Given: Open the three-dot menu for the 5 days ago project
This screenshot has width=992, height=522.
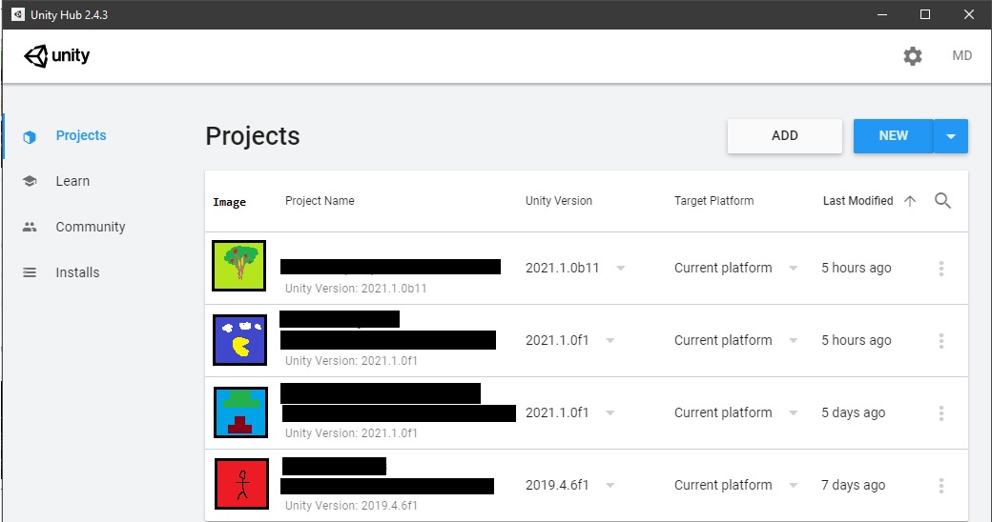Looking at the screenshot, I should coord(940,413).
